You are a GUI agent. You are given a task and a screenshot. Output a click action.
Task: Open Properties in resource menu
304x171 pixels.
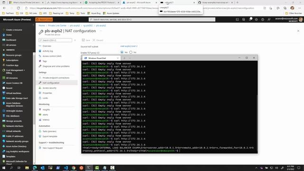click(47, 93)
